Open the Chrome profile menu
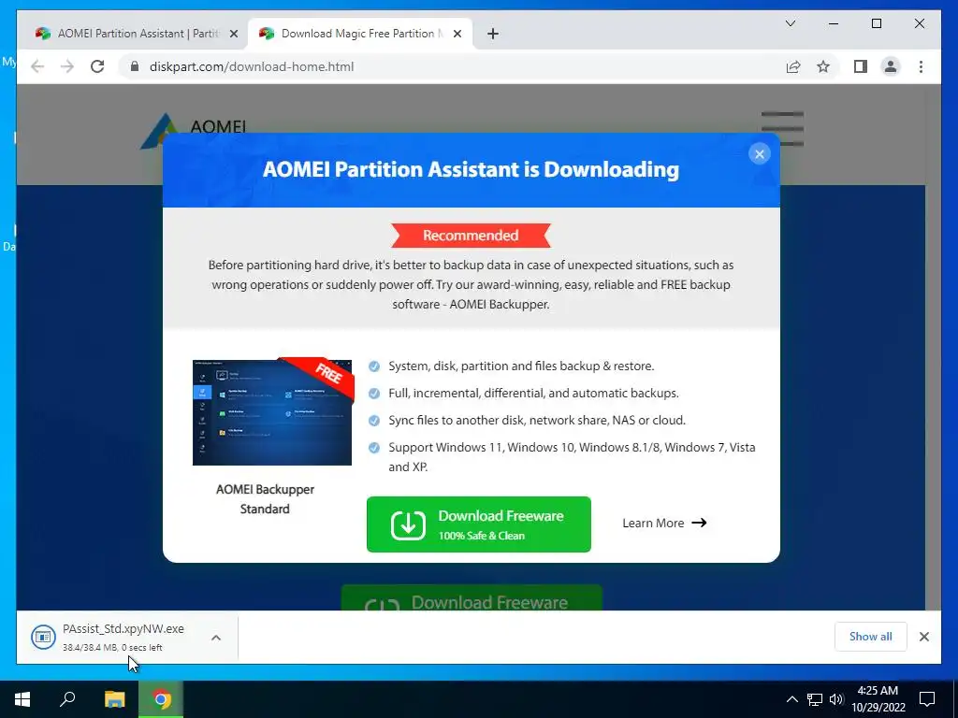Viewport: 958px width, 718px height. coord(891,66)
